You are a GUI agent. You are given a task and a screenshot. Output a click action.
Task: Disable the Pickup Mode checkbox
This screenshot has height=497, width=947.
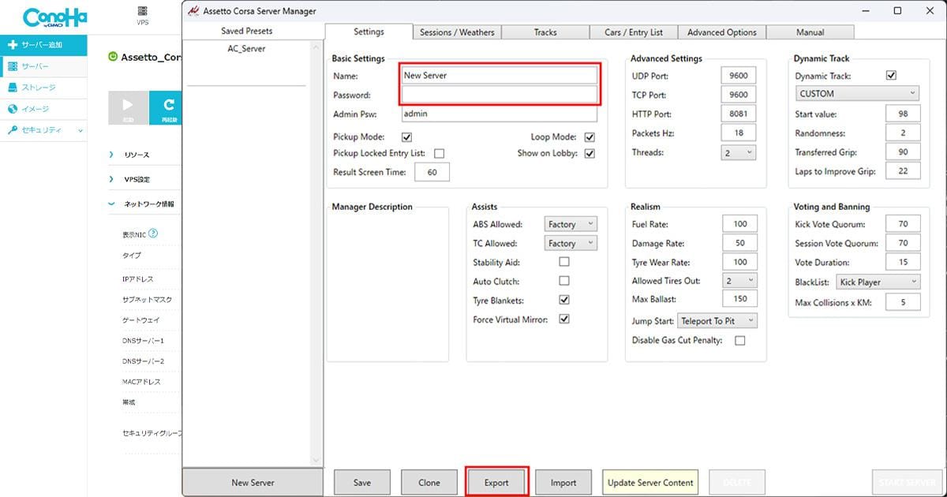(x=407, y=137)
